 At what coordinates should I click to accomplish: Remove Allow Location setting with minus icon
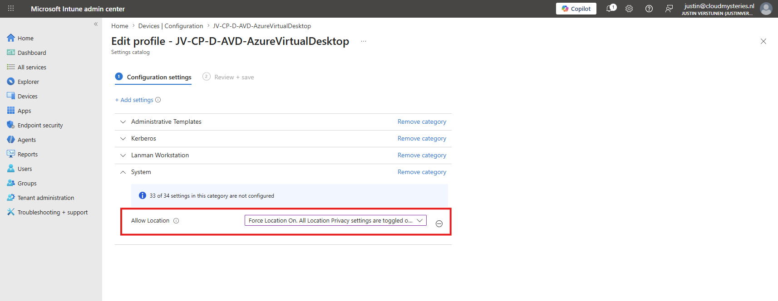[439, 223]
